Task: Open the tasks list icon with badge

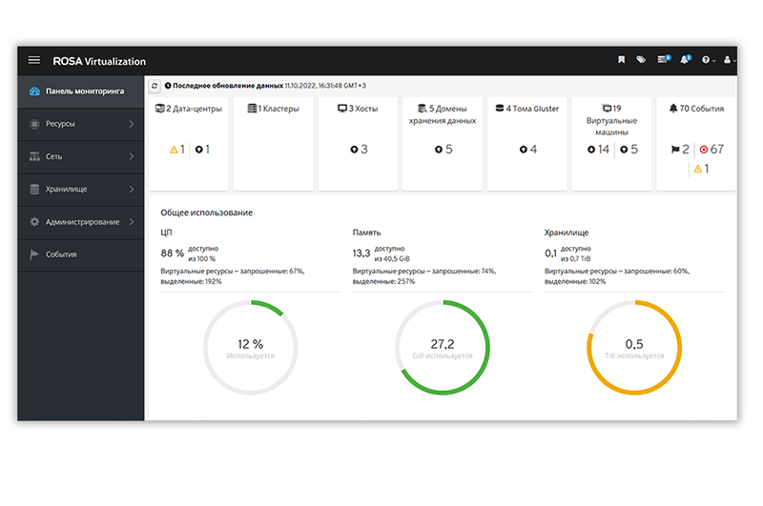Action: [664, 60]
